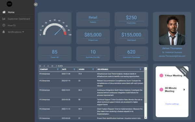This screenshot has height=122, width=195.
Task: Click the Home house icon
Action: pos(4,12)
